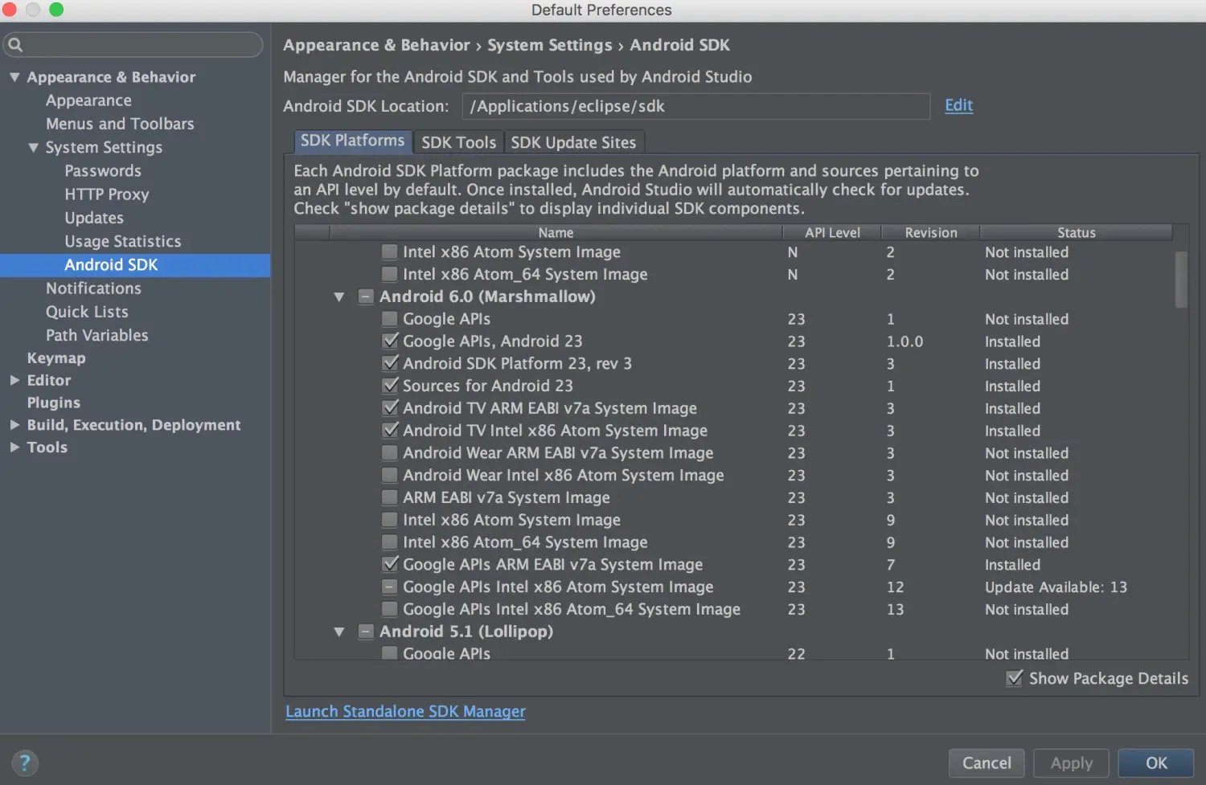Sort by Status column header
The width and height of the screenshot is (1206, 785).
1076,232
